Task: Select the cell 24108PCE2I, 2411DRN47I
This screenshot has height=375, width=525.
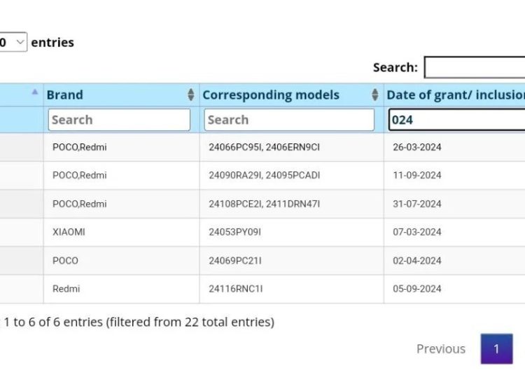Action: [x=292, y=204]
